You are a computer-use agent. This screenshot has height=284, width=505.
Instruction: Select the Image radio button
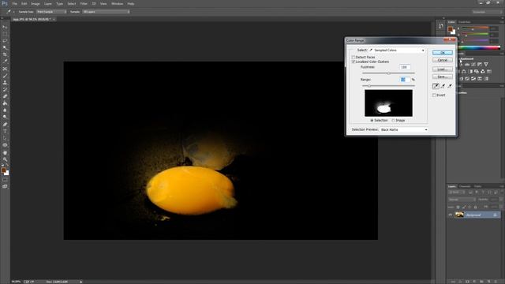pos(393,120)
